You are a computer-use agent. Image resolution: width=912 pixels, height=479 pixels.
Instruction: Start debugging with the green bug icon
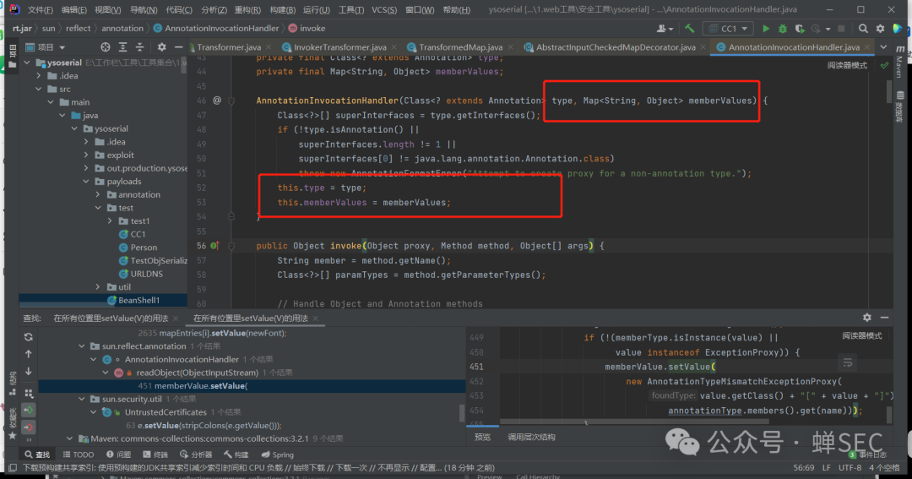[783, 29]
